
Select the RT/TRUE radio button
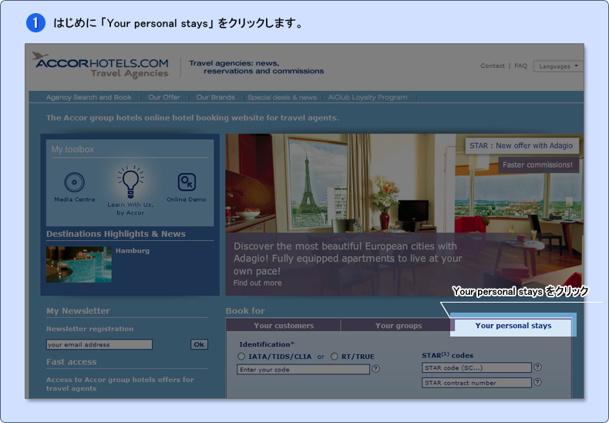click(x=335, y=356)
